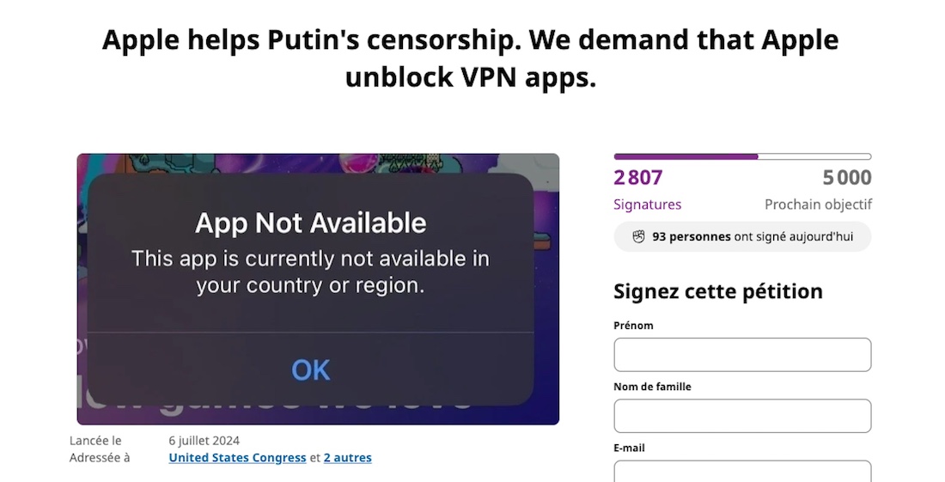Click the 'Signez cette pétition' heading
Screen dimensions: 945x482
(x=718, y=291)
